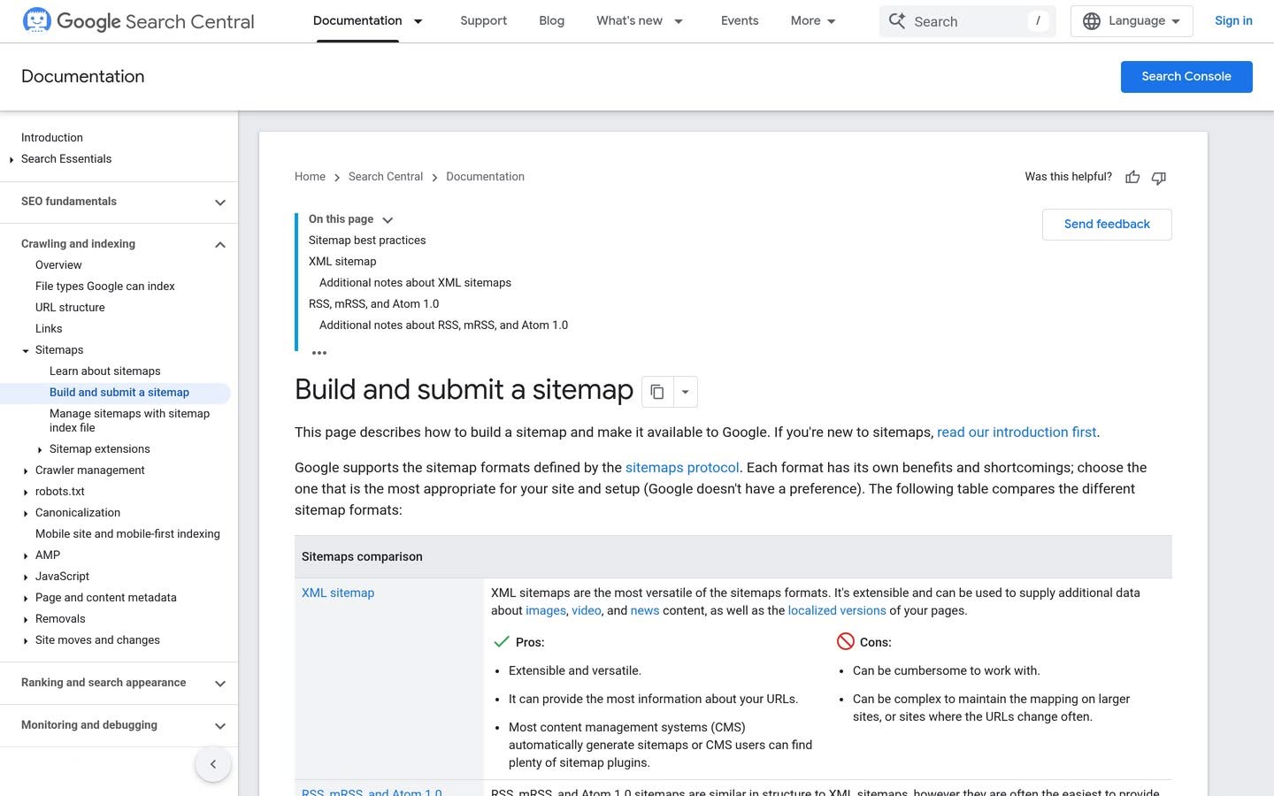Open File types Google can index
Screen dimensions: 1274x796
[x=105, y=287]
